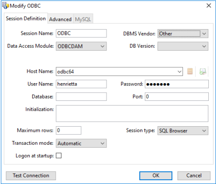Confirm changes with the OK button
The width and height of the screenshot is (216, 184).
pos(156,175)
